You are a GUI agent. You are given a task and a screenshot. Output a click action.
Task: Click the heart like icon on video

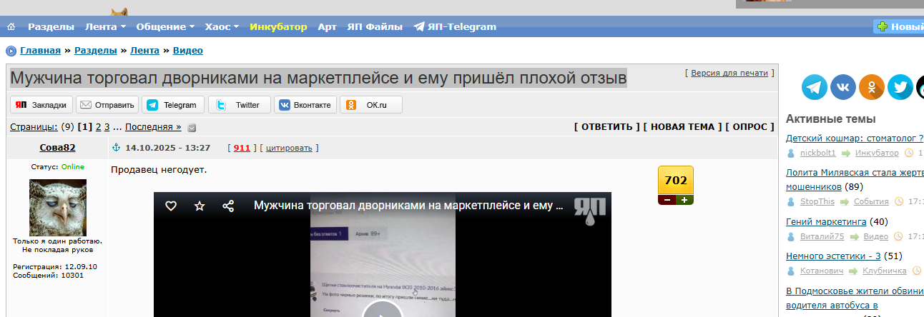(171, 206)
